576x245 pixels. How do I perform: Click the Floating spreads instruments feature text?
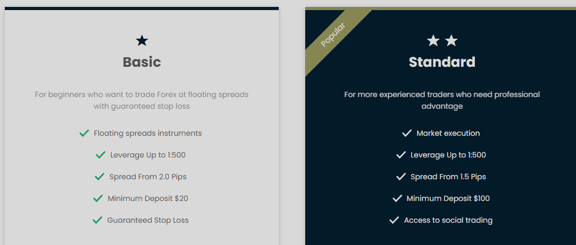148,133
